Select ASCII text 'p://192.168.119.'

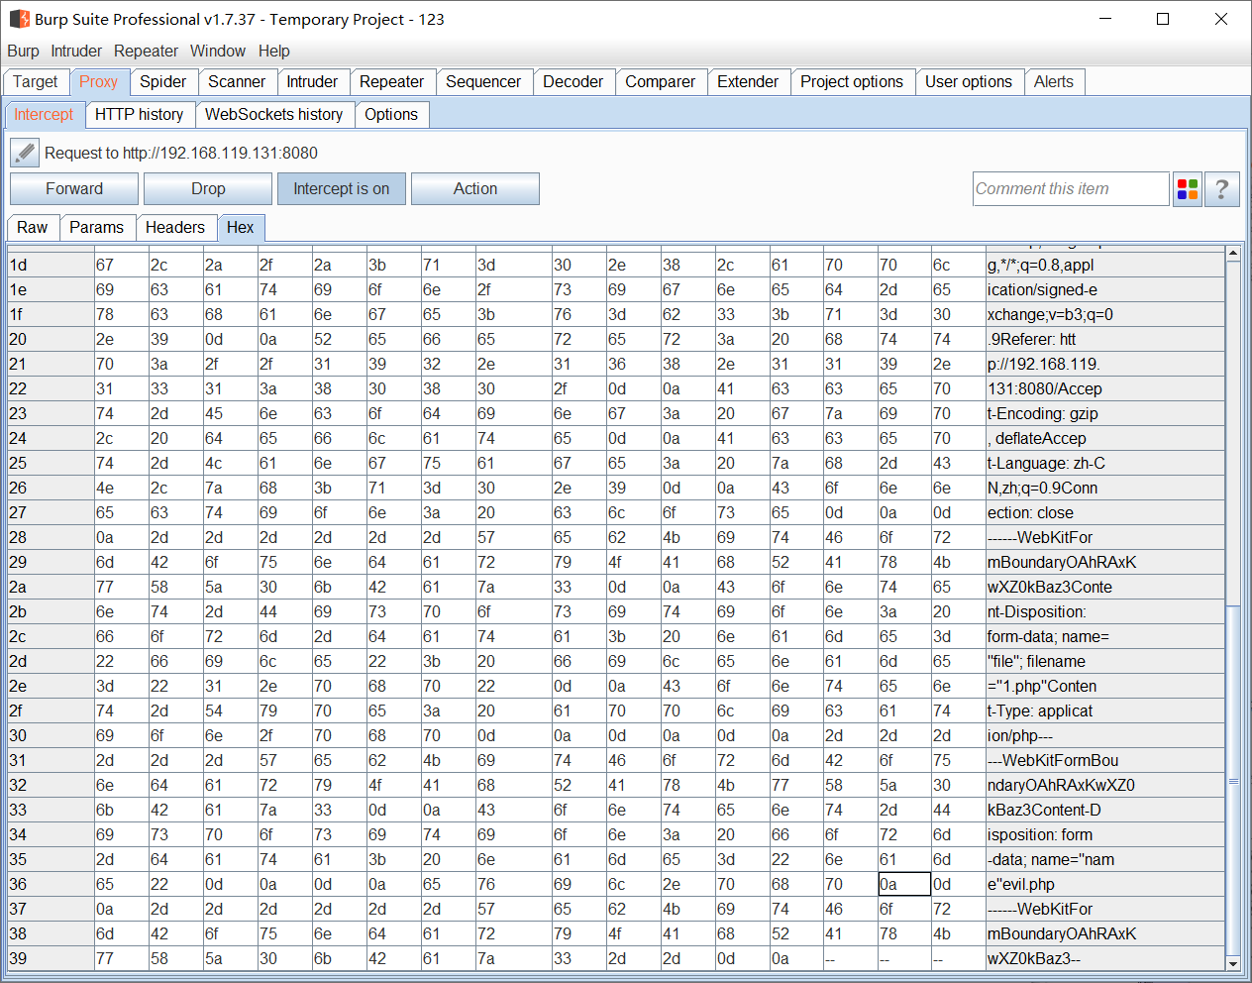tap(1044, 364)
